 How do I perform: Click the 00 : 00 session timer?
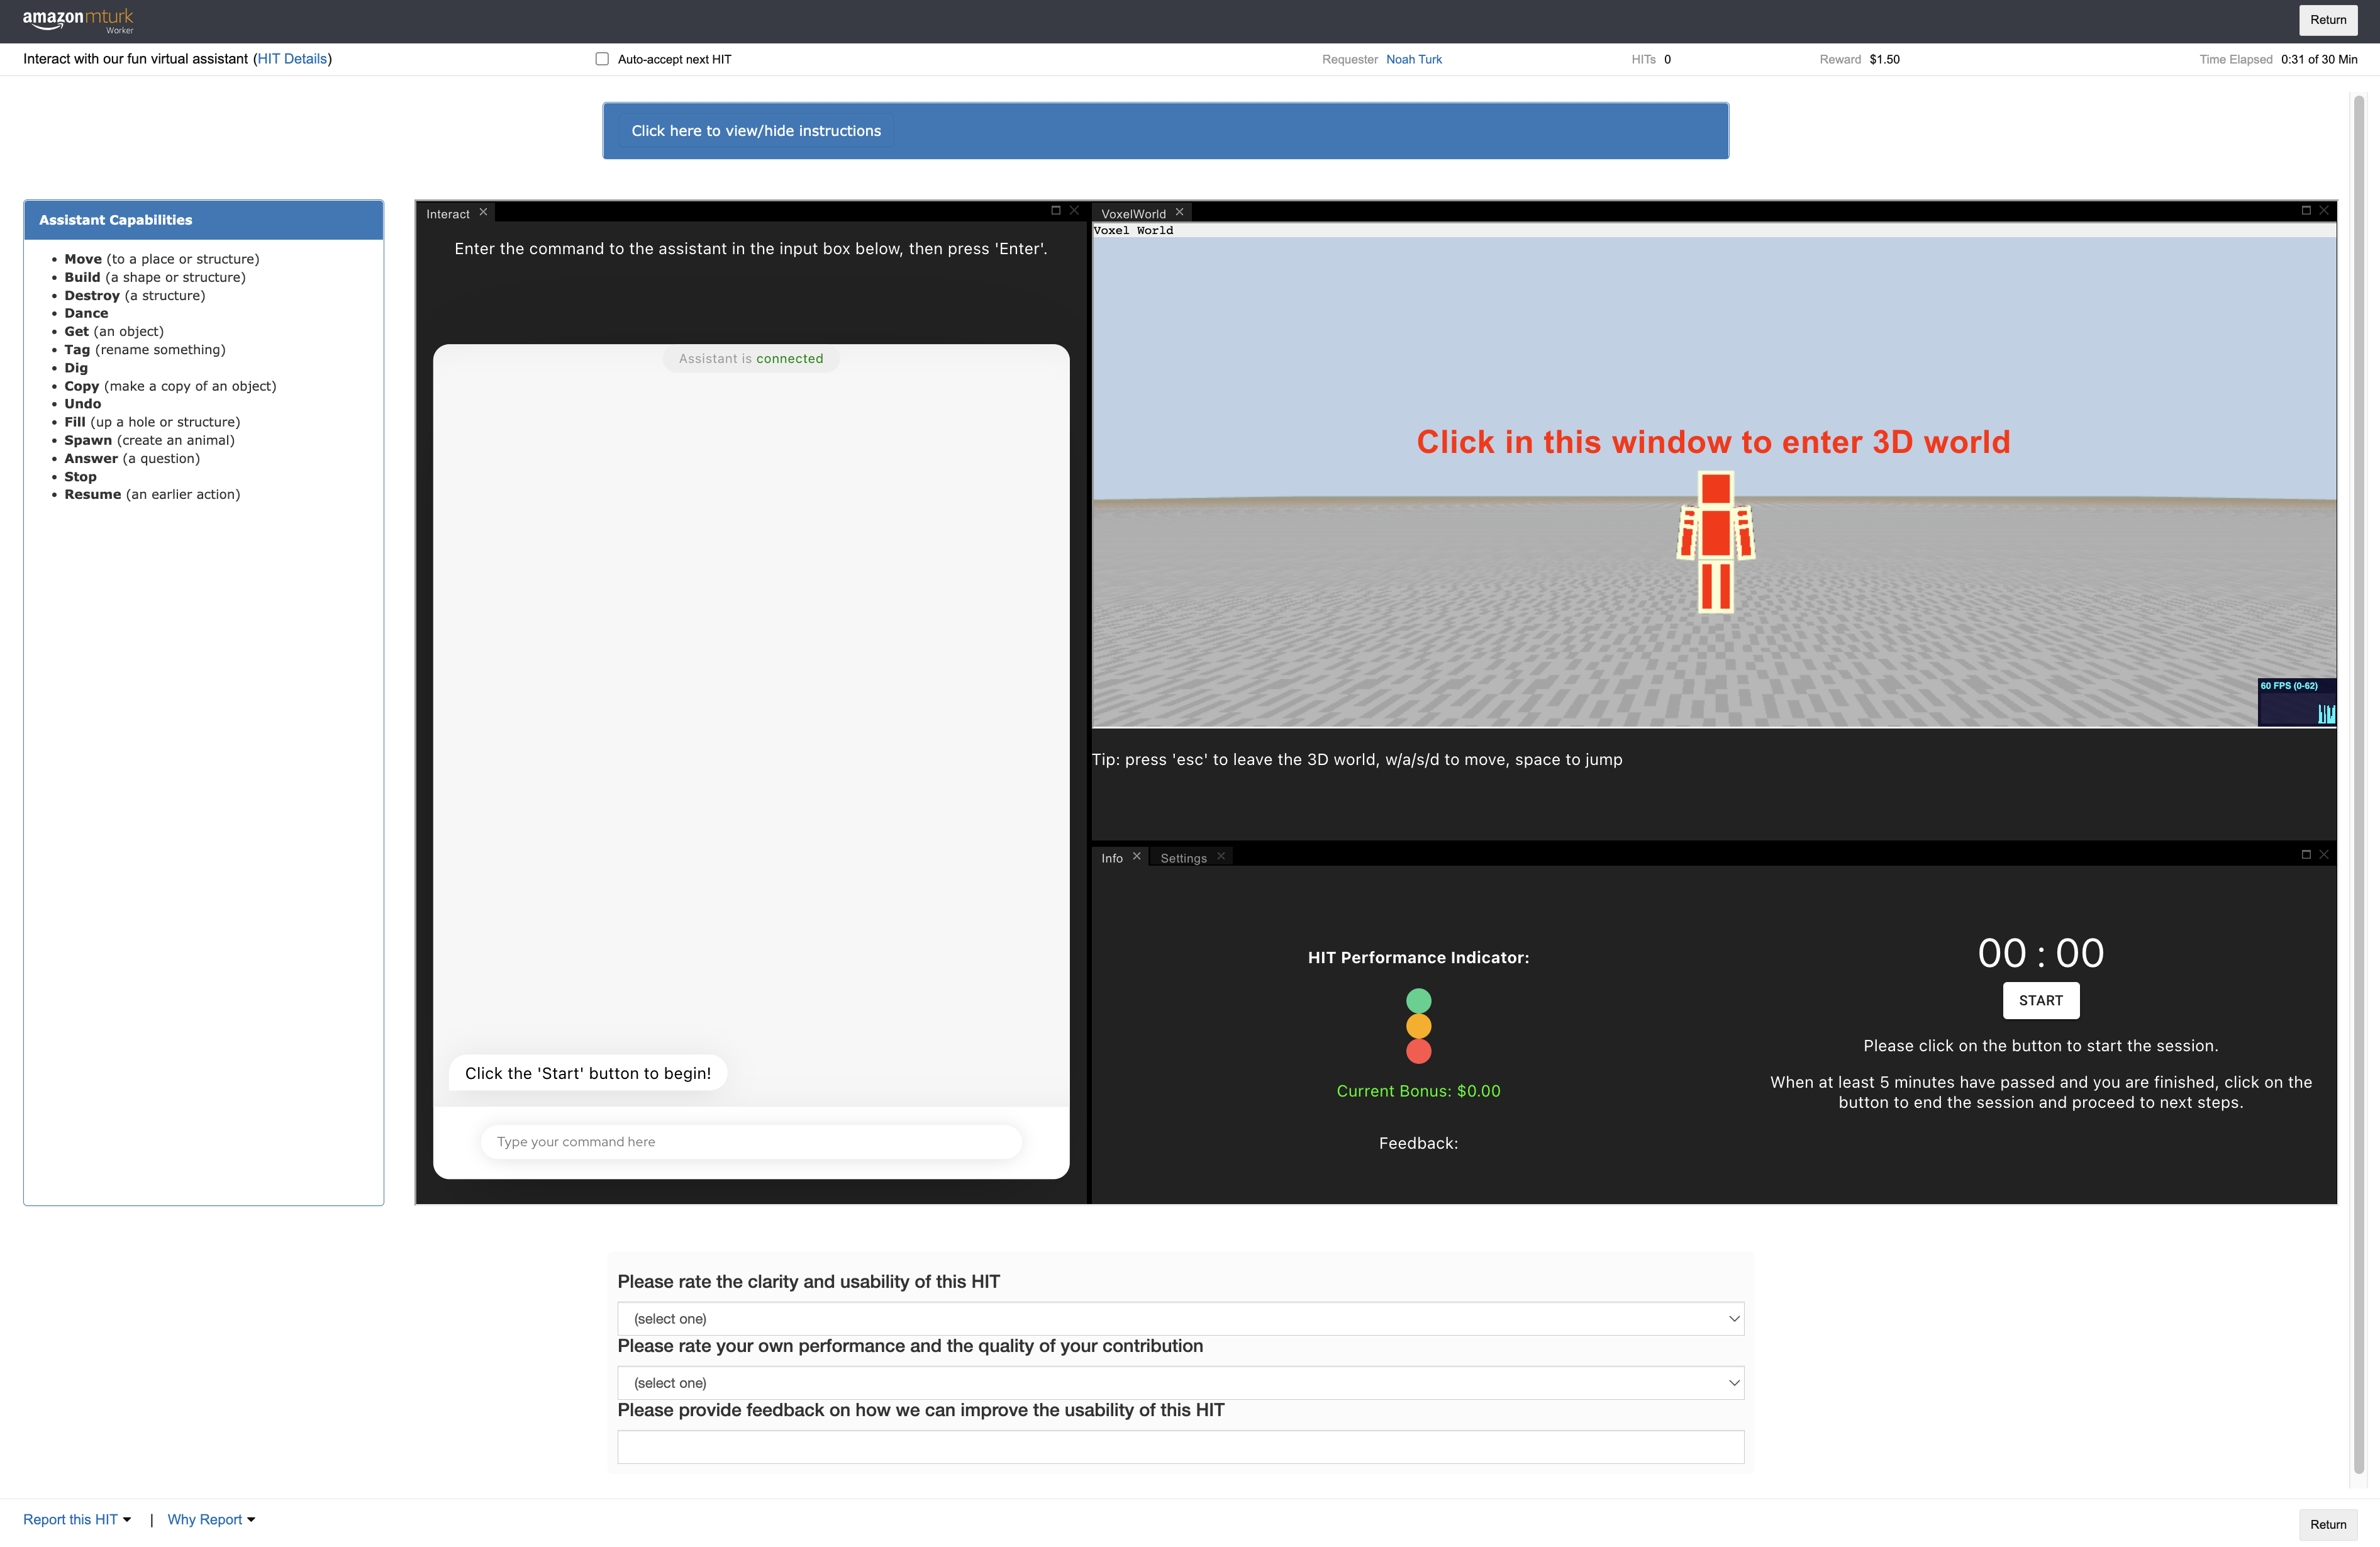[x=2041, y=953]
